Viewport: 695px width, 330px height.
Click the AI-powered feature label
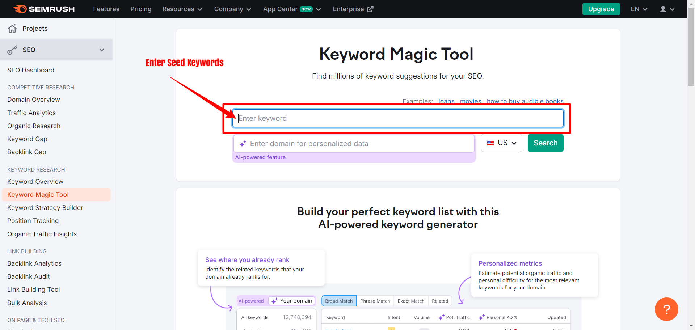[260, 157]
